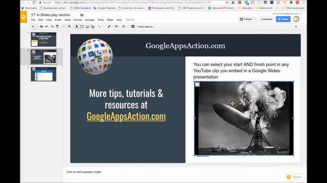Open the Media tools bookmarks folder
Screen dimensions: 327x183
coord(264,8)
